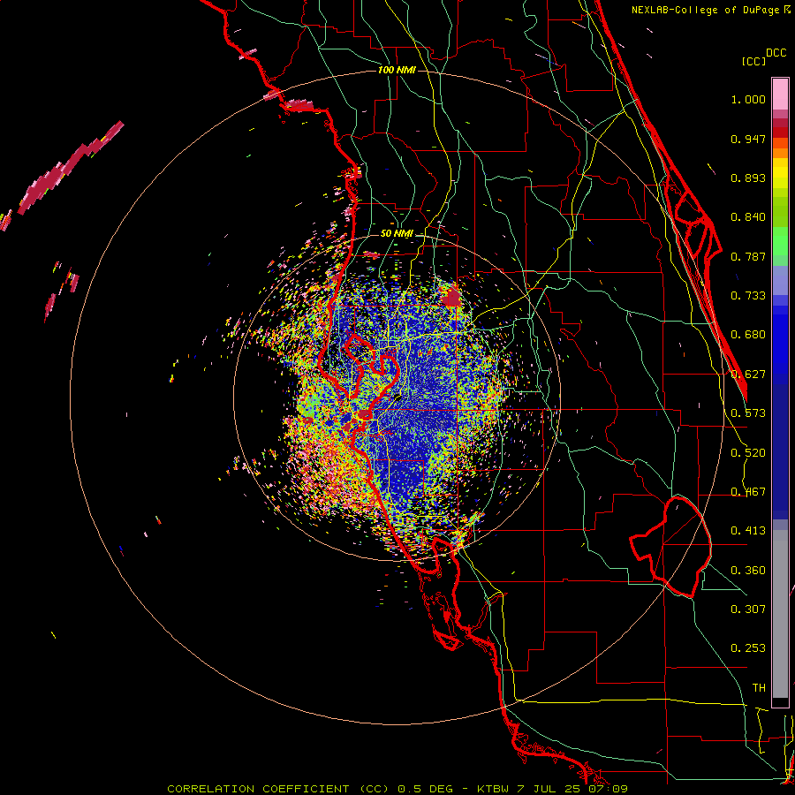
Task: Click the TH threshold label
Action: point(759,688)
